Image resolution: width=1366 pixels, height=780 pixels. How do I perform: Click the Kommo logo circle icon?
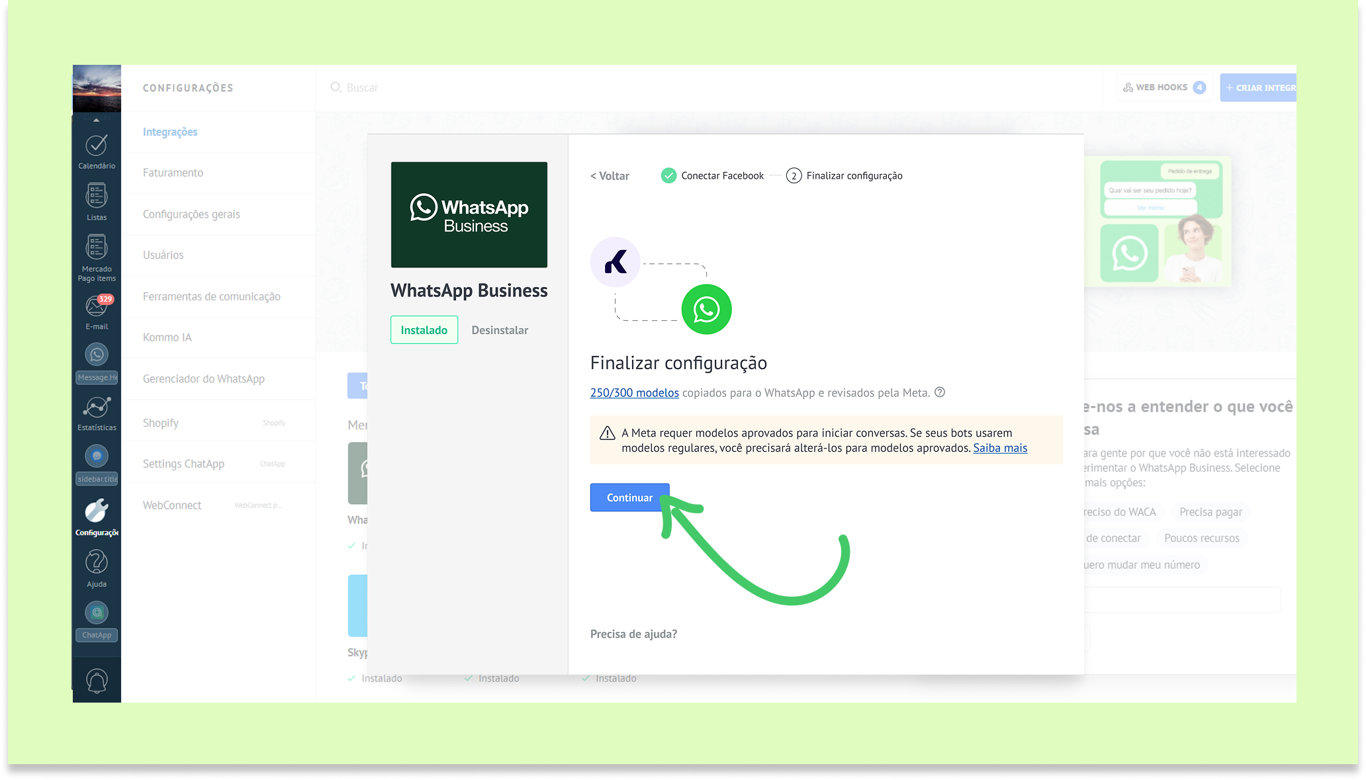pos(615,262)
